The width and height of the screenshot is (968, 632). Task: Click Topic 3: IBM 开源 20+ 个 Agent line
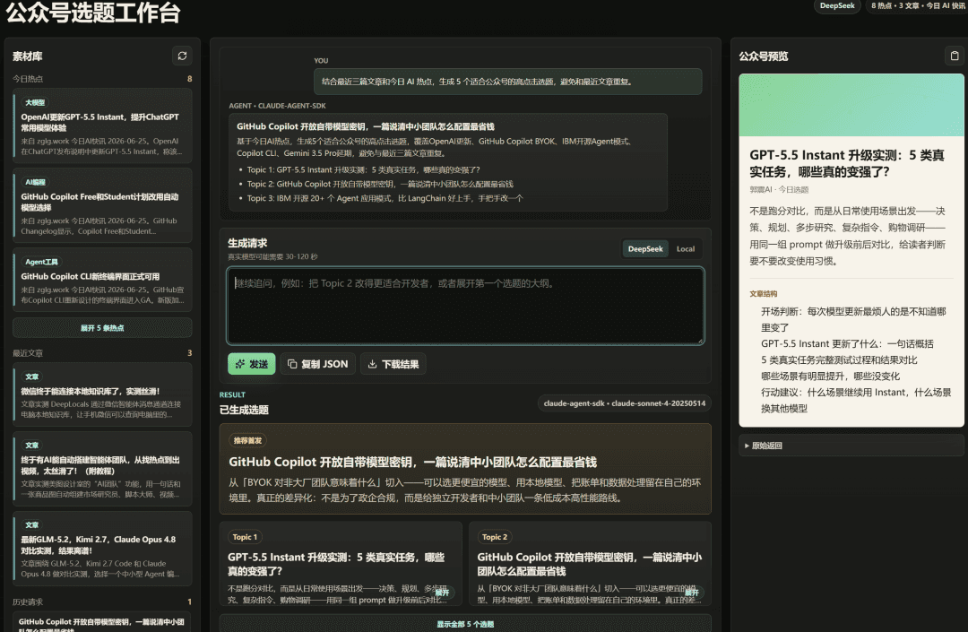385,198
